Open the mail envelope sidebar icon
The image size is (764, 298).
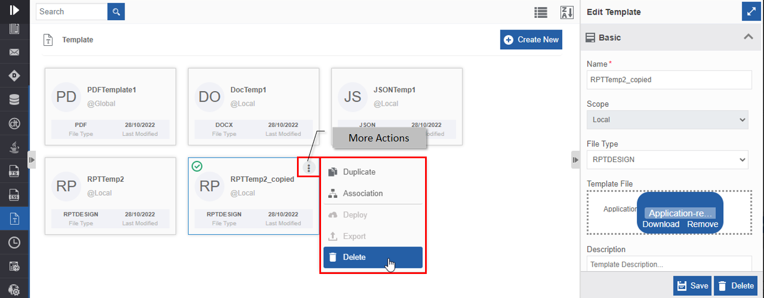(x=15, y=53)
